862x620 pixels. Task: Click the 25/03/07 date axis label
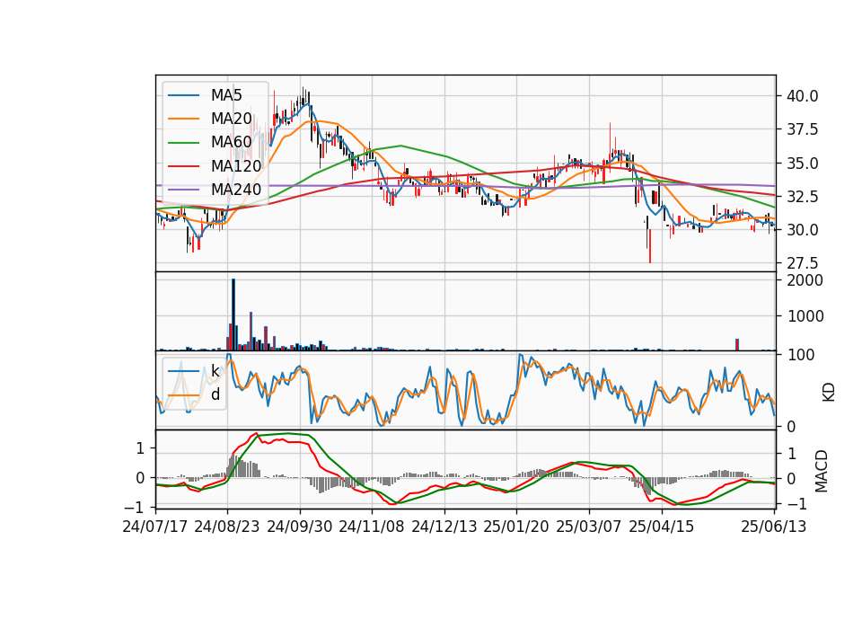589,527
